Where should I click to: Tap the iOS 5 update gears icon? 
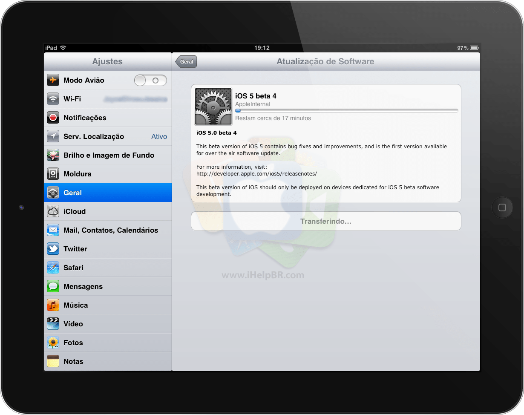(213, 107)
